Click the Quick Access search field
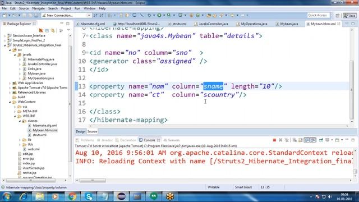 click(318, 15)
